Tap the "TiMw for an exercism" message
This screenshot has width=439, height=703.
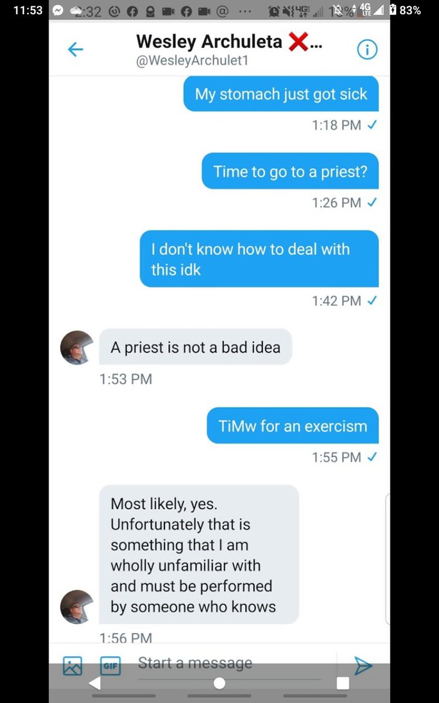click(x=293, y=426)
